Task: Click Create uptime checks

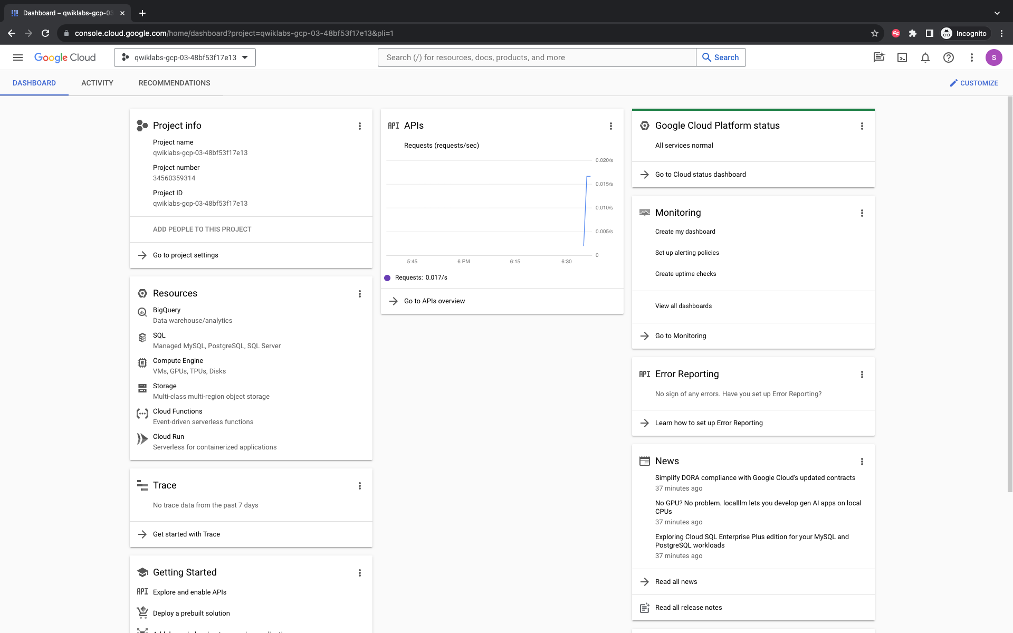Action: click(686, 274)
